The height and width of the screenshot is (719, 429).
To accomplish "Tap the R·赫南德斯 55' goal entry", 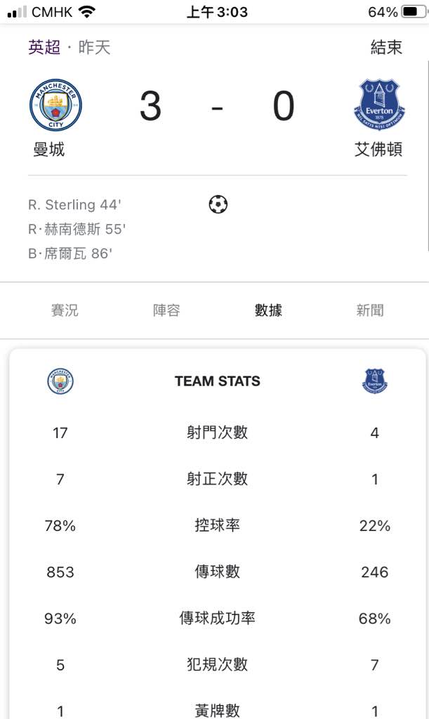I will pos(77,229).
